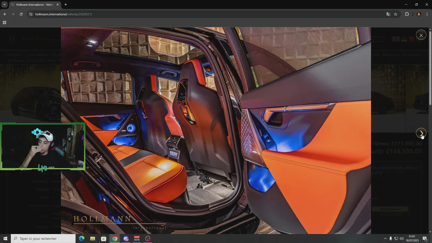This screenshot has height=243, width=432.
Task: Open the volume control tray icon
Action: click(402, 239)
